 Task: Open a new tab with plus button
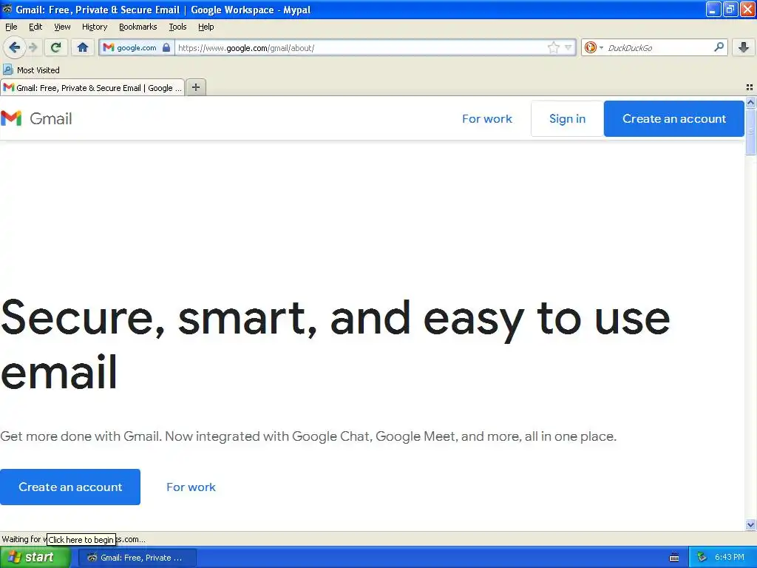tap(195, 87)
